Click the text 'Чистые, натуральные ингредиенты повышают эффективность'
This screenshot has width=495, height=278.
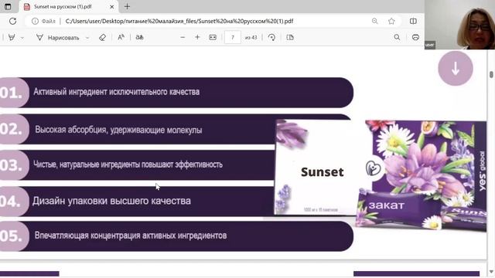128,164
